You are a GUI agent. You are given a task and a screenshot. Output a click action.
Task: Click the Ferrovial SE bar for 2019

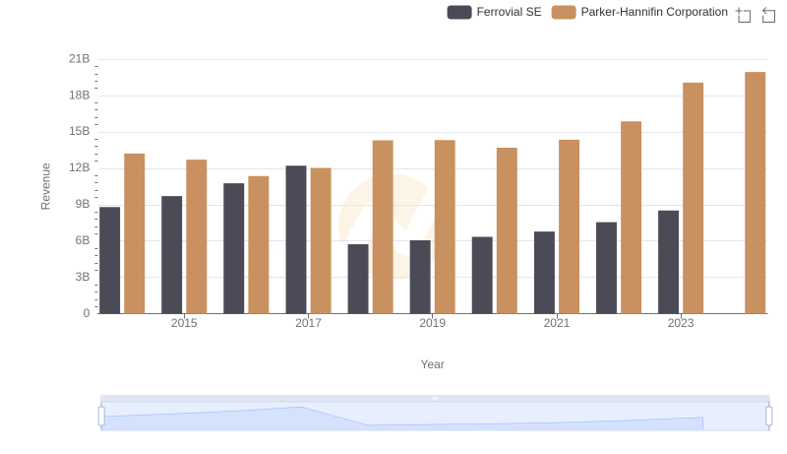pyautogui.click(x=420, y=277)
